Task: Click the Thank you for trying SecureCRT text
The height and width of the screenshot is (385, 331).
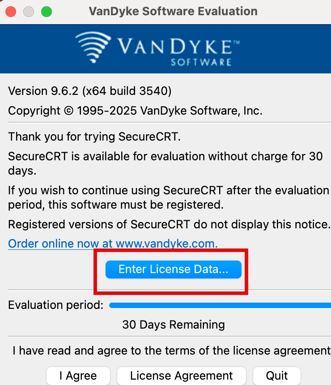Action: pyautogui.click(x=94, y=137)
